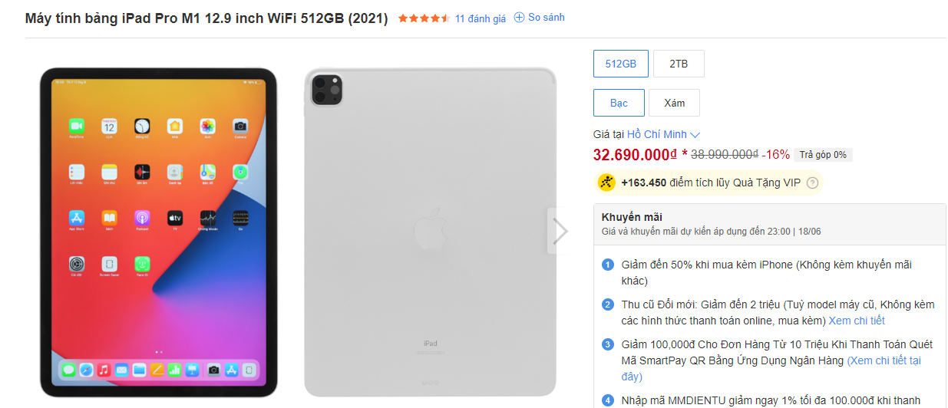Click the iPad front view image
Image resolution: width=948 pixels, height=408 pixels.
(158, 232)
